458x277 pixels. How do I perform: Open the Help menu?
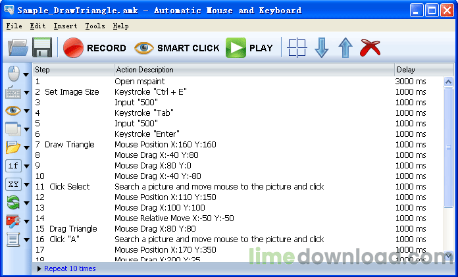point(120,26)
